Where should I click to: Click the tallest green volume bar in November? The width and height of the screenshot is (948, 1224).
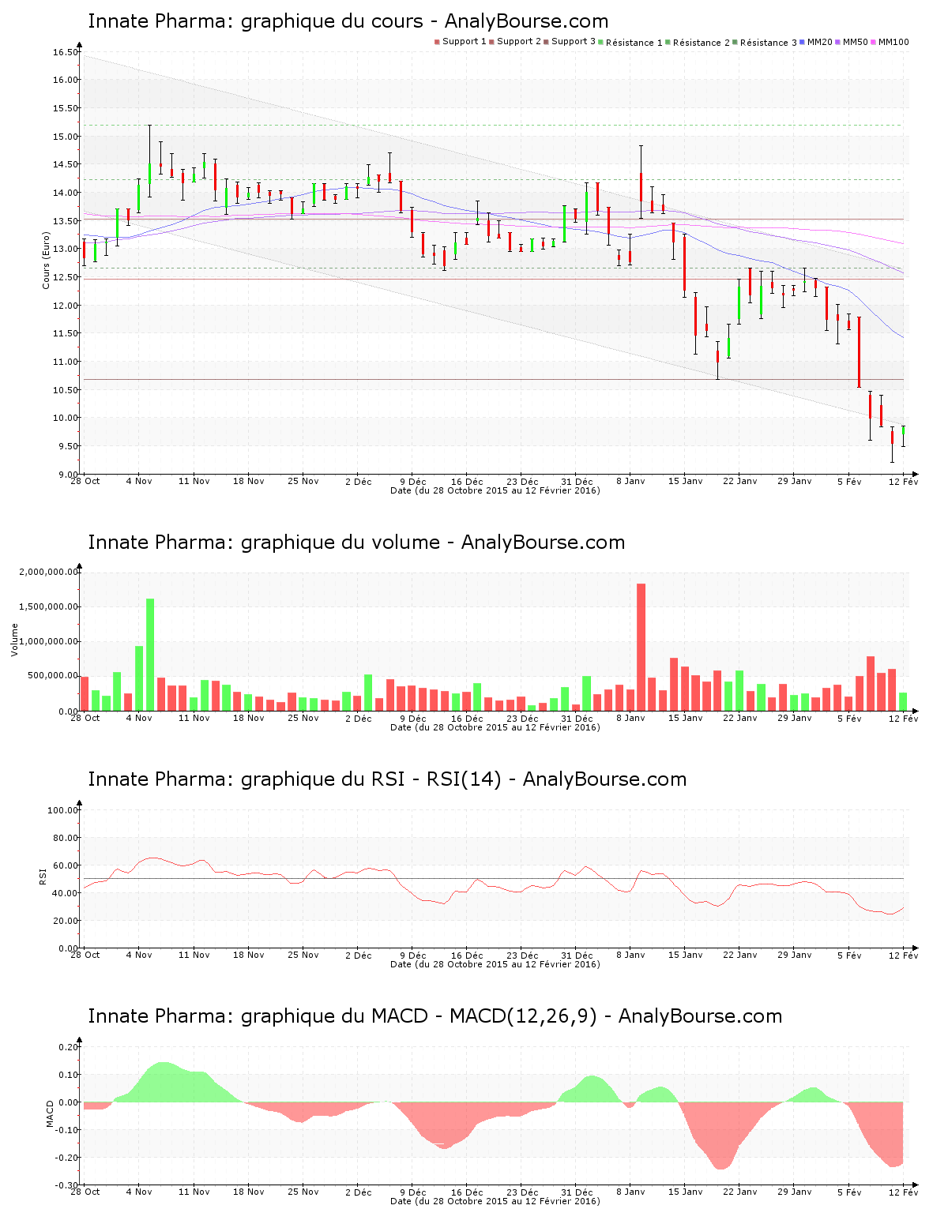point(150,655)
